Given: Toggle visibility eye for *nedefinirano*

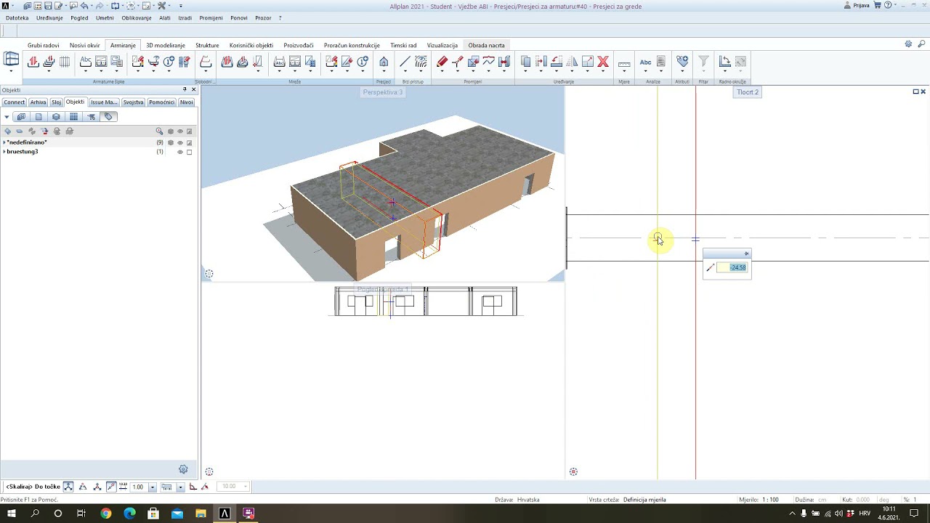Looking at the screenshot, I should click(x=180, y=142).
